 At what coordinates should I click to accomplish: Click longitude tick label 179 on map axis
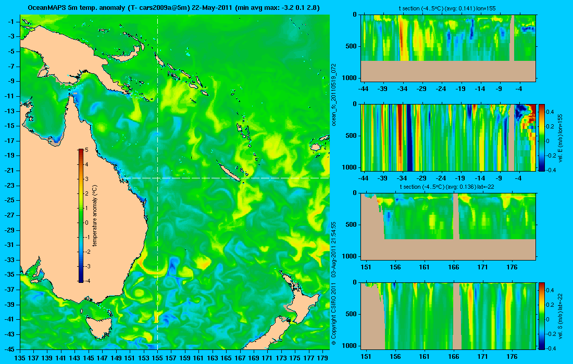(322, 358)
